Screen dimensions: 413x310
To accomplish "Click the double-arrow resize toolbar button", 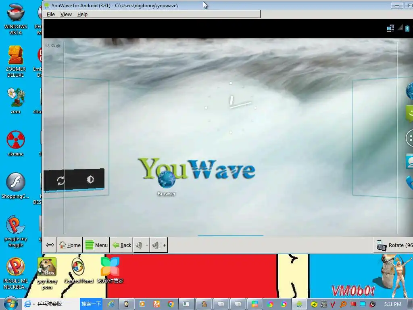I will (x=50, y=245).
